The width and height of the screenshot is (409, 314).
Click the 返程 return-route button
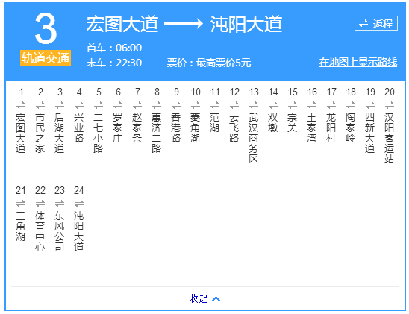(x=376, y=23)
